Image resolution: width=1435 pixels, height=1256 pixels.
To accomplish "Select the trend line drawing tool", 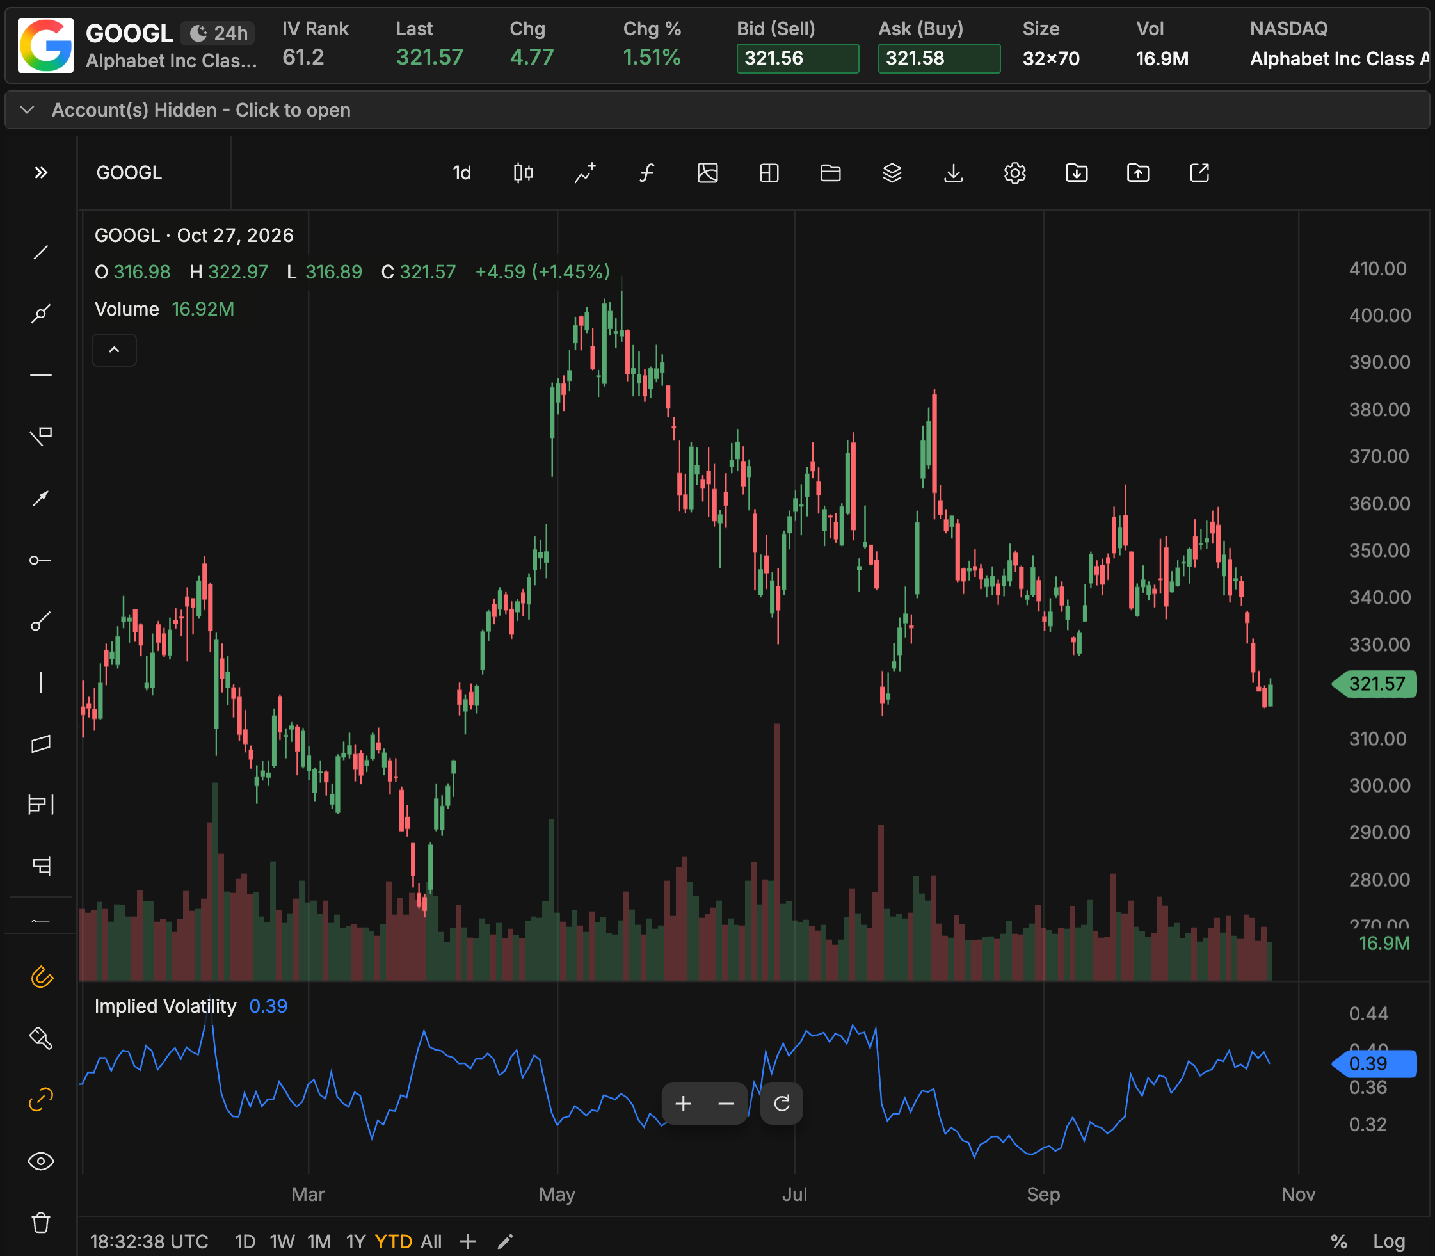I will click(x=40, y=252).
